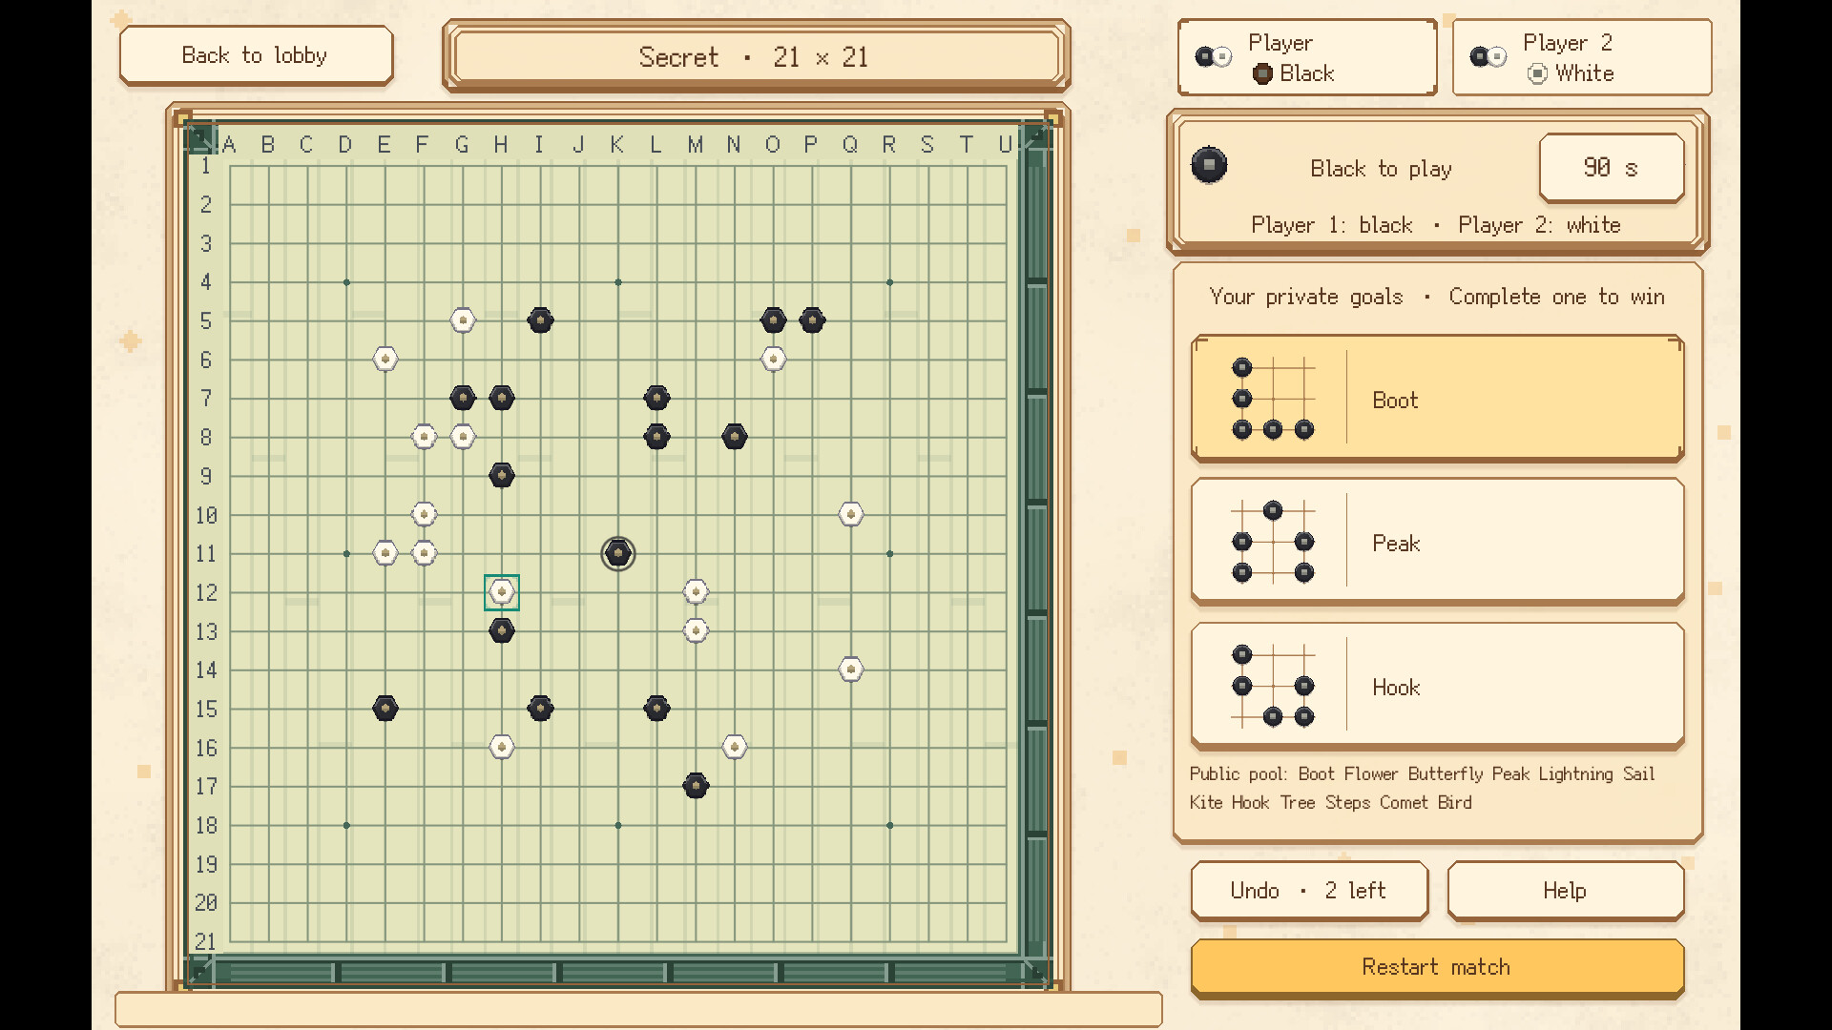Click the black stone at N8
This screenshot has height=1030, width=1832.
735,437
